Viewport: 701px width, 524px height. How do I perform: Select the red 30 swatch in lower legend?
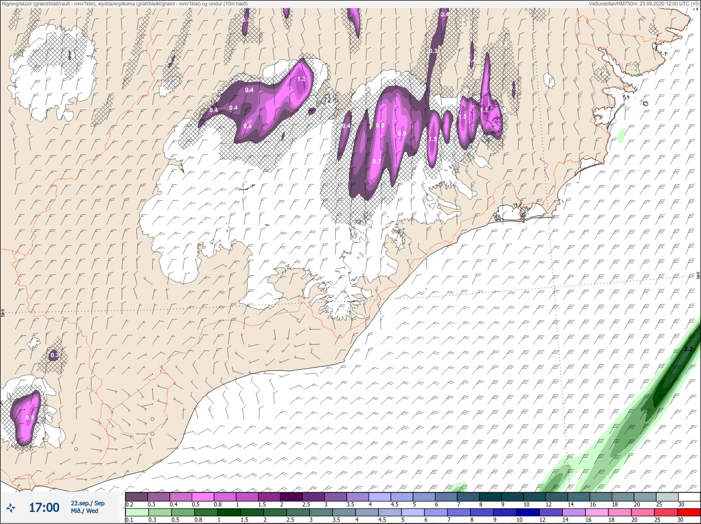(689, 513)
